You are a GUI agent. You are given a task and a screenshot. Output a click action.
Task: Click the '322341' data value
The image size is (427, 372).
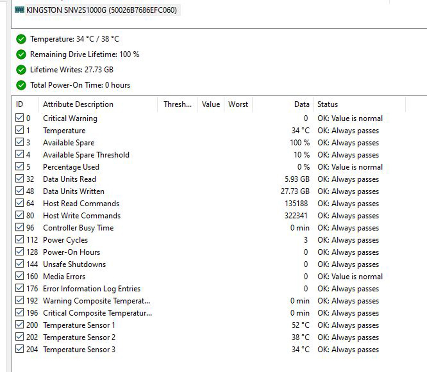tap(296, 216)
